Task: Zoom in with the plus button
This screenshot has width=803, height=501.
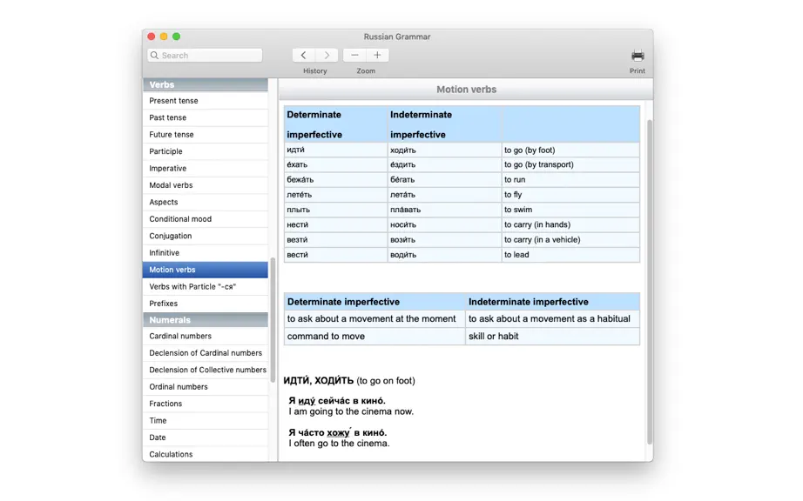Action: [x=377, y=55]
